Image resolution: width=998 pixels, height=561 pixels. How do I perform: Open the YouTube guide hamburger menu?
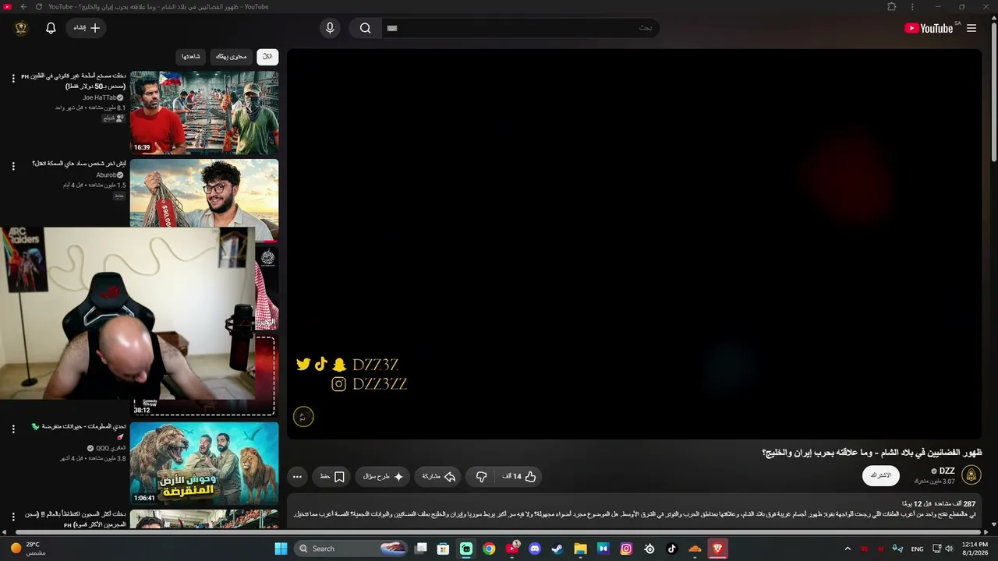971,28
